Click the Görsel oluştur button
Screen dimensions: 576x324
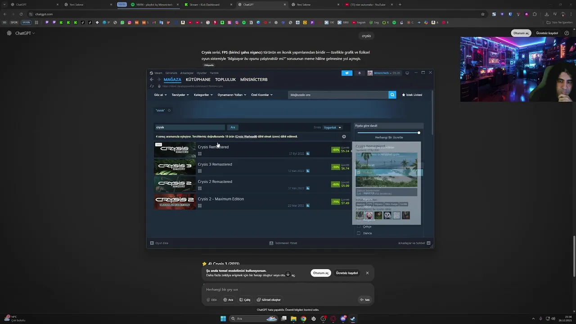(269, 300)
